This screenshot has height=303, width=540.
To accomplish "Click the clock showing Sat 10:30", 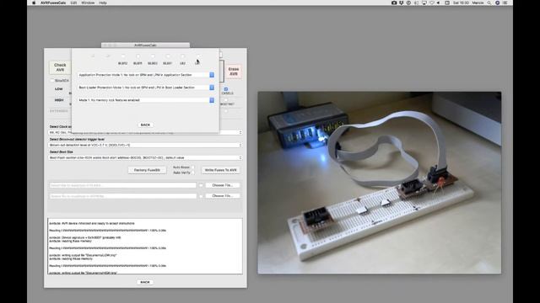I will pyautogui.click(x=461, y=3).
